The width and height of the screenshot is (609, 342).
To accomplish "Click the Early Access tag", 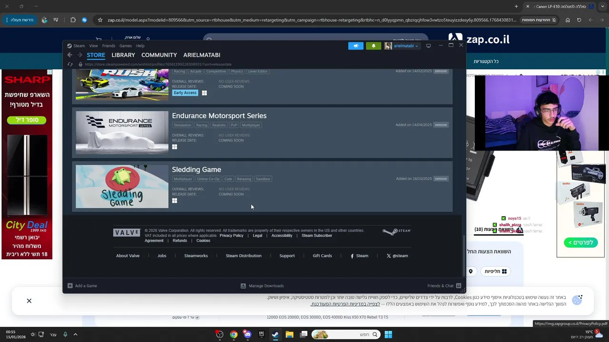I will coord(185,93).
